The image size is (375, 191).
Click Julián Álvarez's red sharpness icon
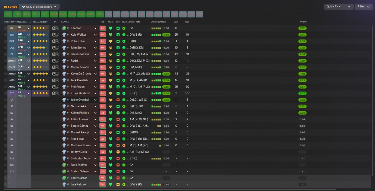118,119
